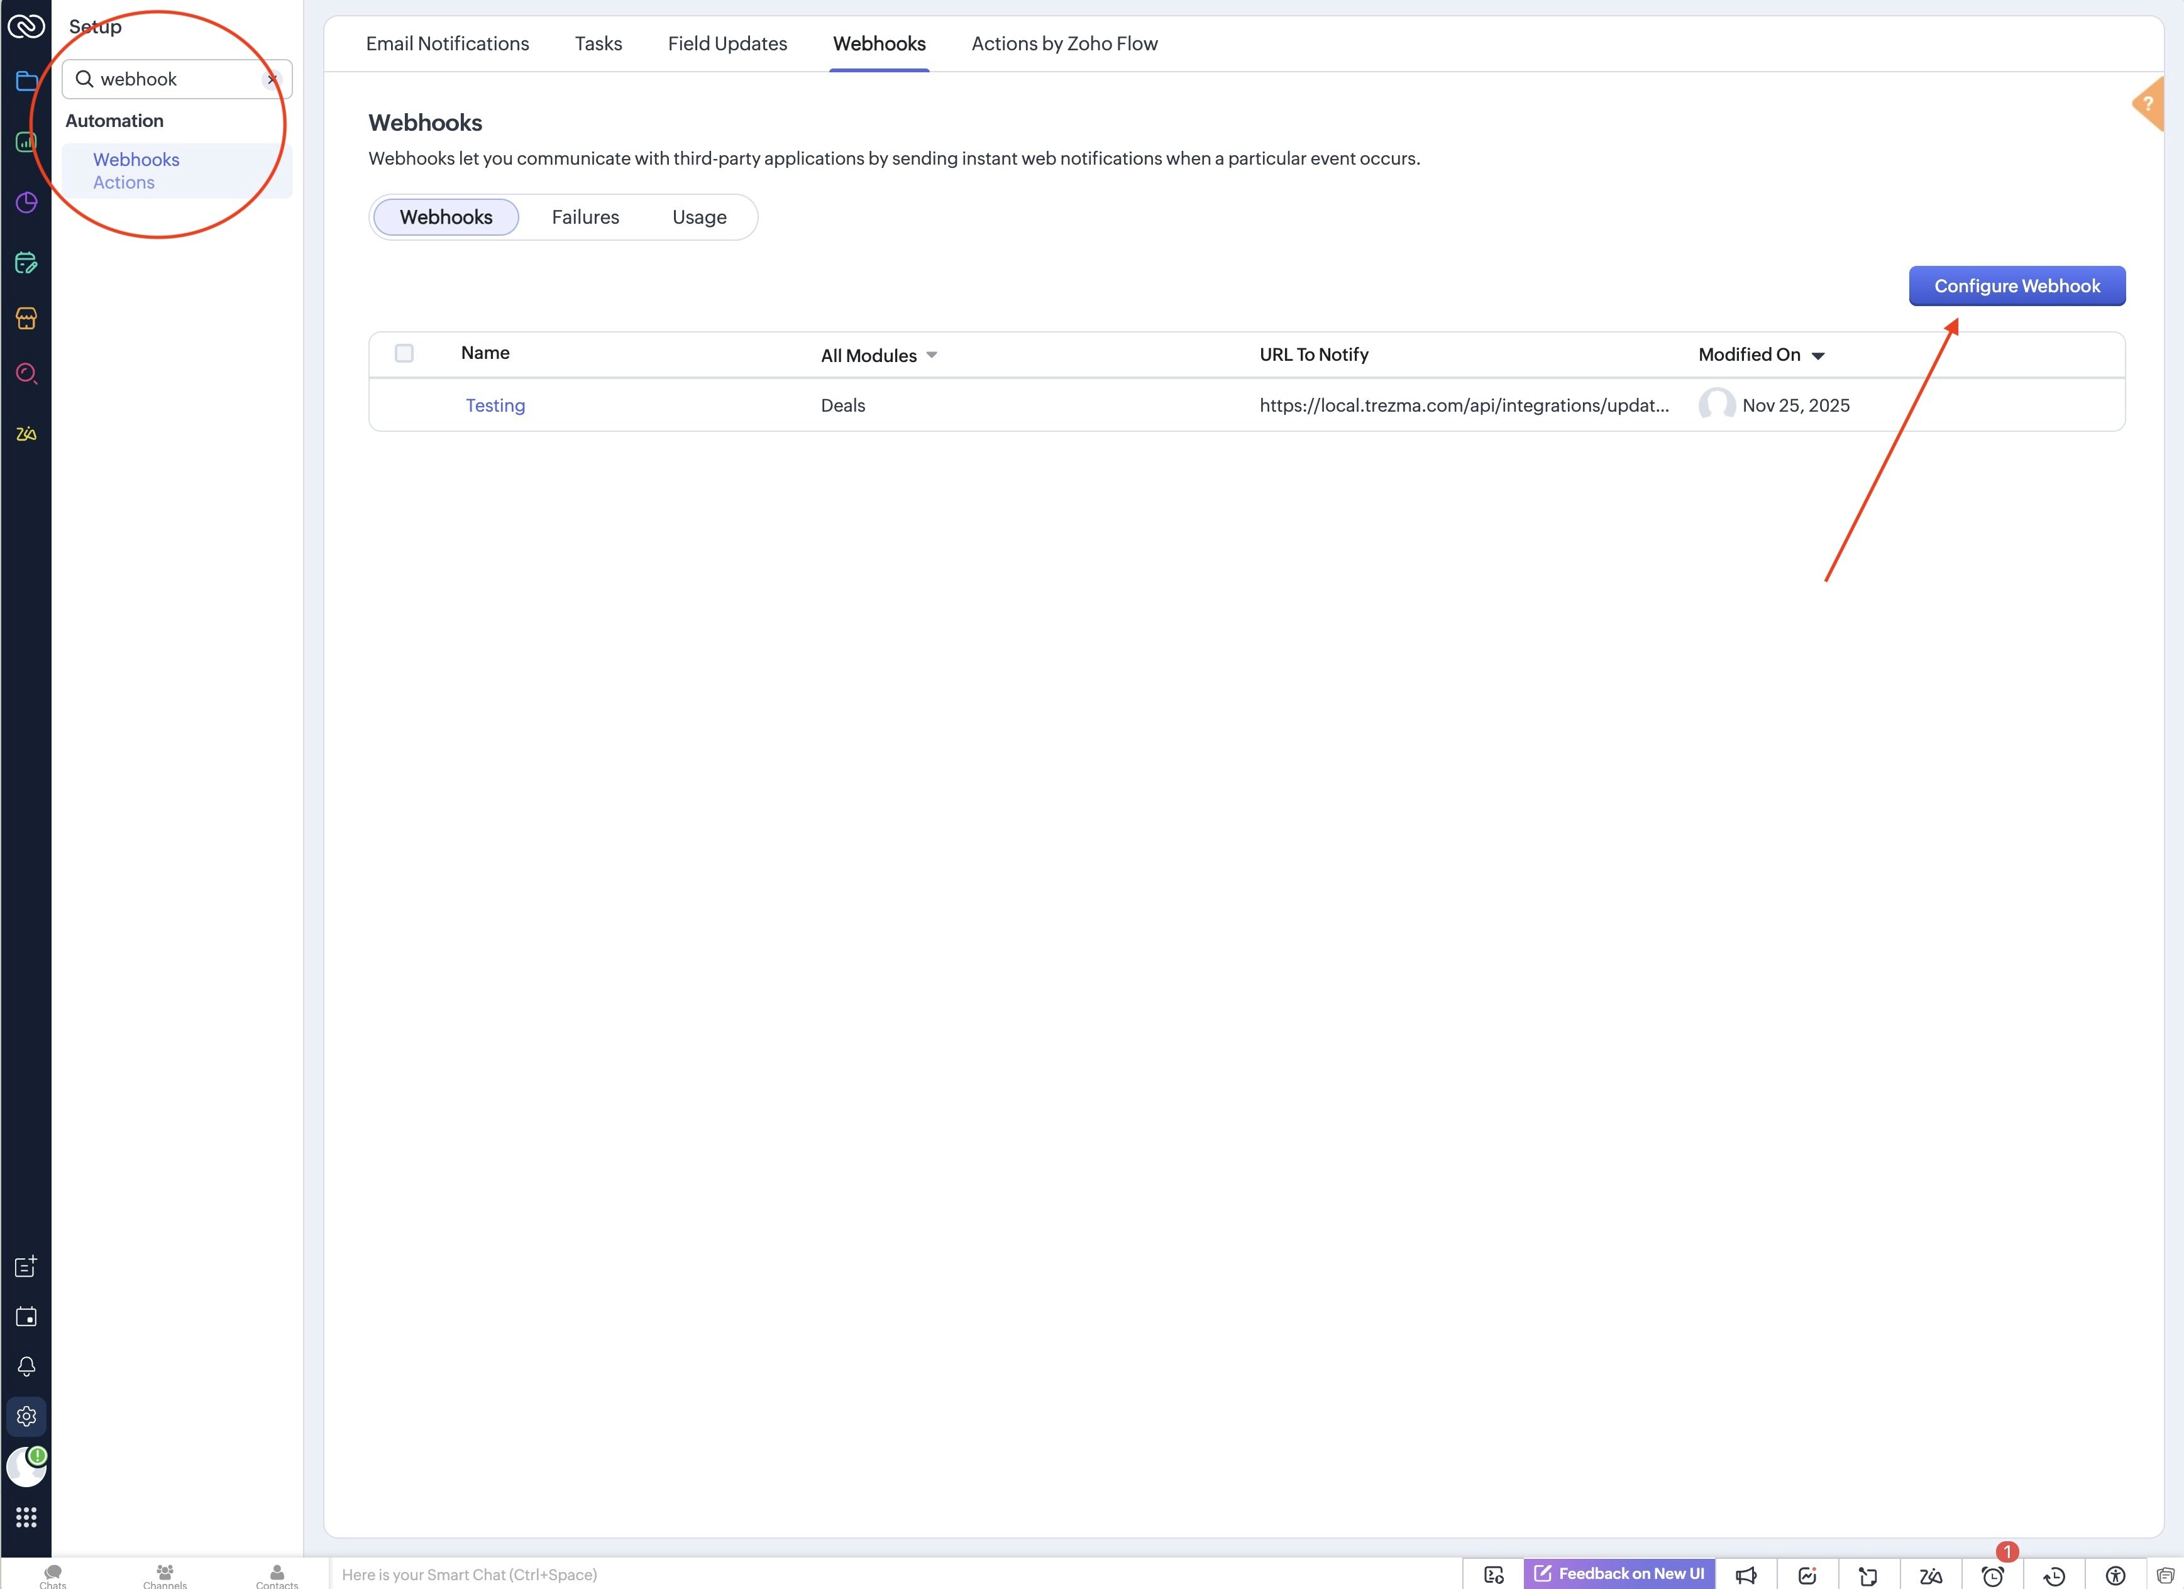Open the Marketplace icon in the left sidebar
2184x1589 pixels.
[x=26, y=318]
